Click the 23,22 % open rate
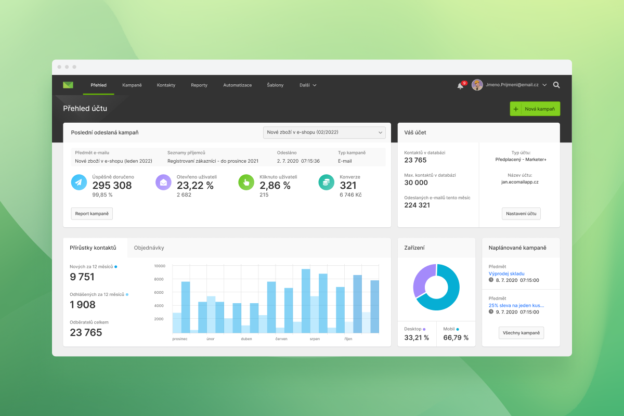 pos(195,186)
